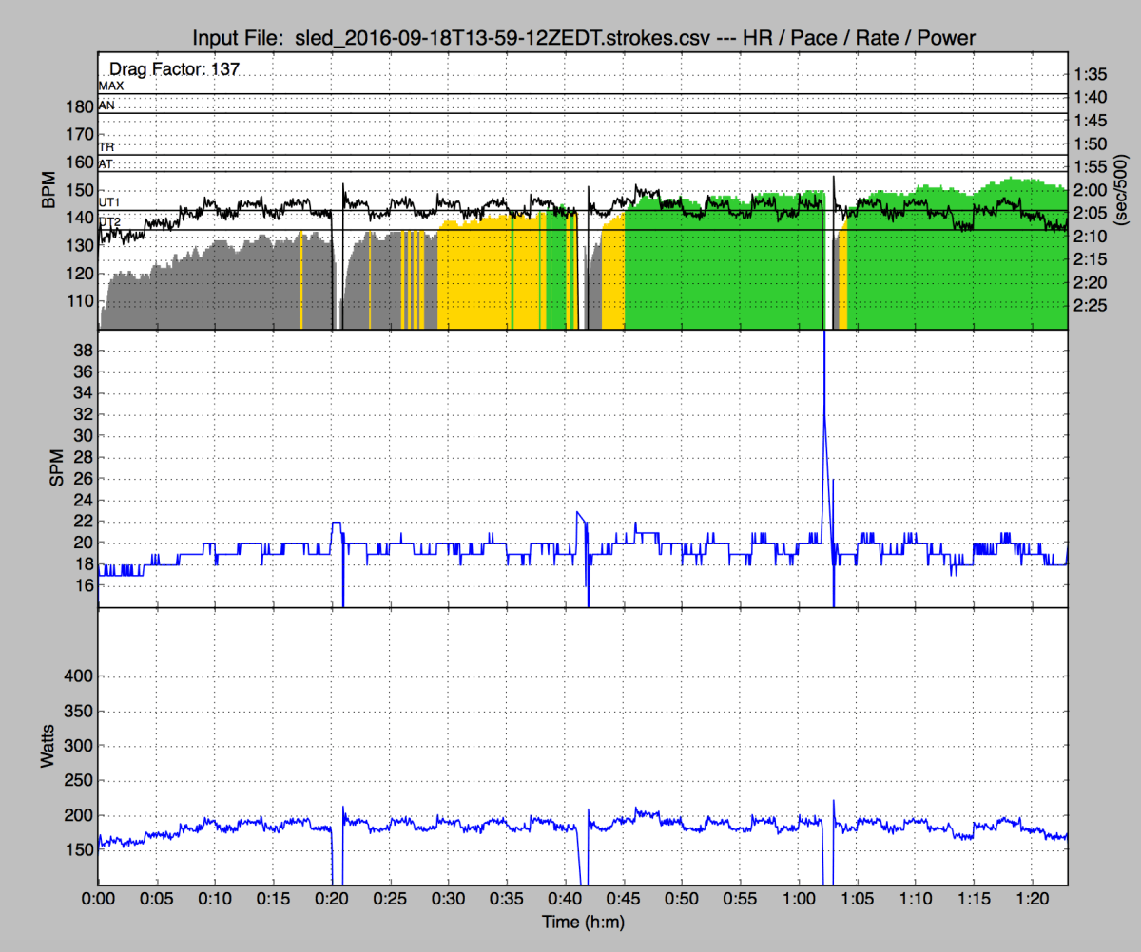Click the 38 tick on SPM axis
Image resolution: width=1141 pixels, height=952 pixels.
(x=82, y=351)
